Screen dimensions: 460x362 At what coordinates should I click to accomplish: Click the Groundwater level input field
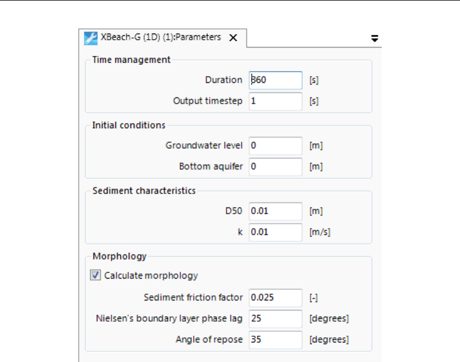pos(275,145)
